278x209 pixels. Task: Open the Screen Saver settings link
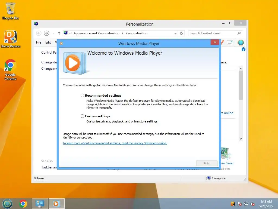point(227,163)
